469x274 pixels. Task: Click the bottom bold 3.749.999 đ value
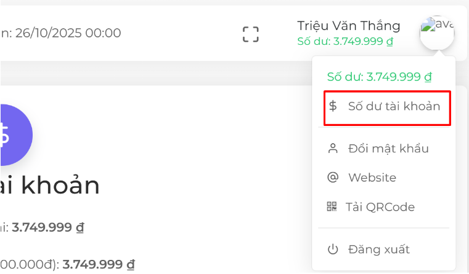pos(99,264)
